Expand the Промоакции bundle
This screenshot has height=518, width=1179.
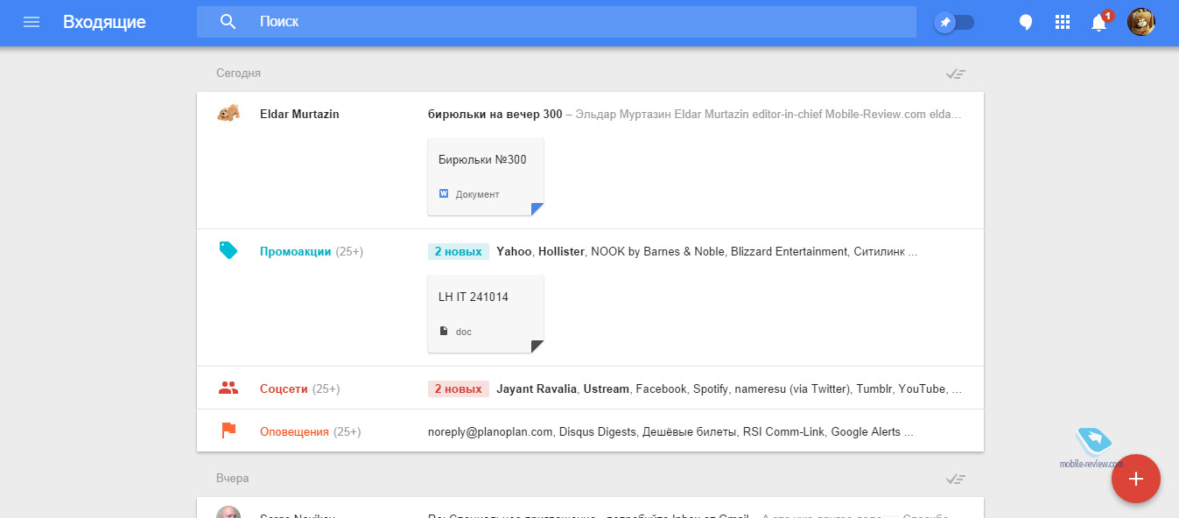pos(590,297)
